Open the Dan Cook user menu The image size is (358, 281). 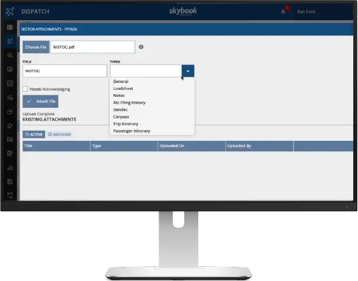(308, 11)
